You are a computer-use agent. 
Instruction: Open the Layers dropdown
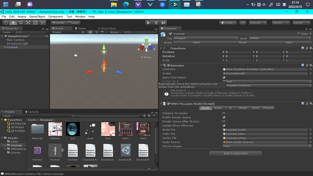coord(280,22)
